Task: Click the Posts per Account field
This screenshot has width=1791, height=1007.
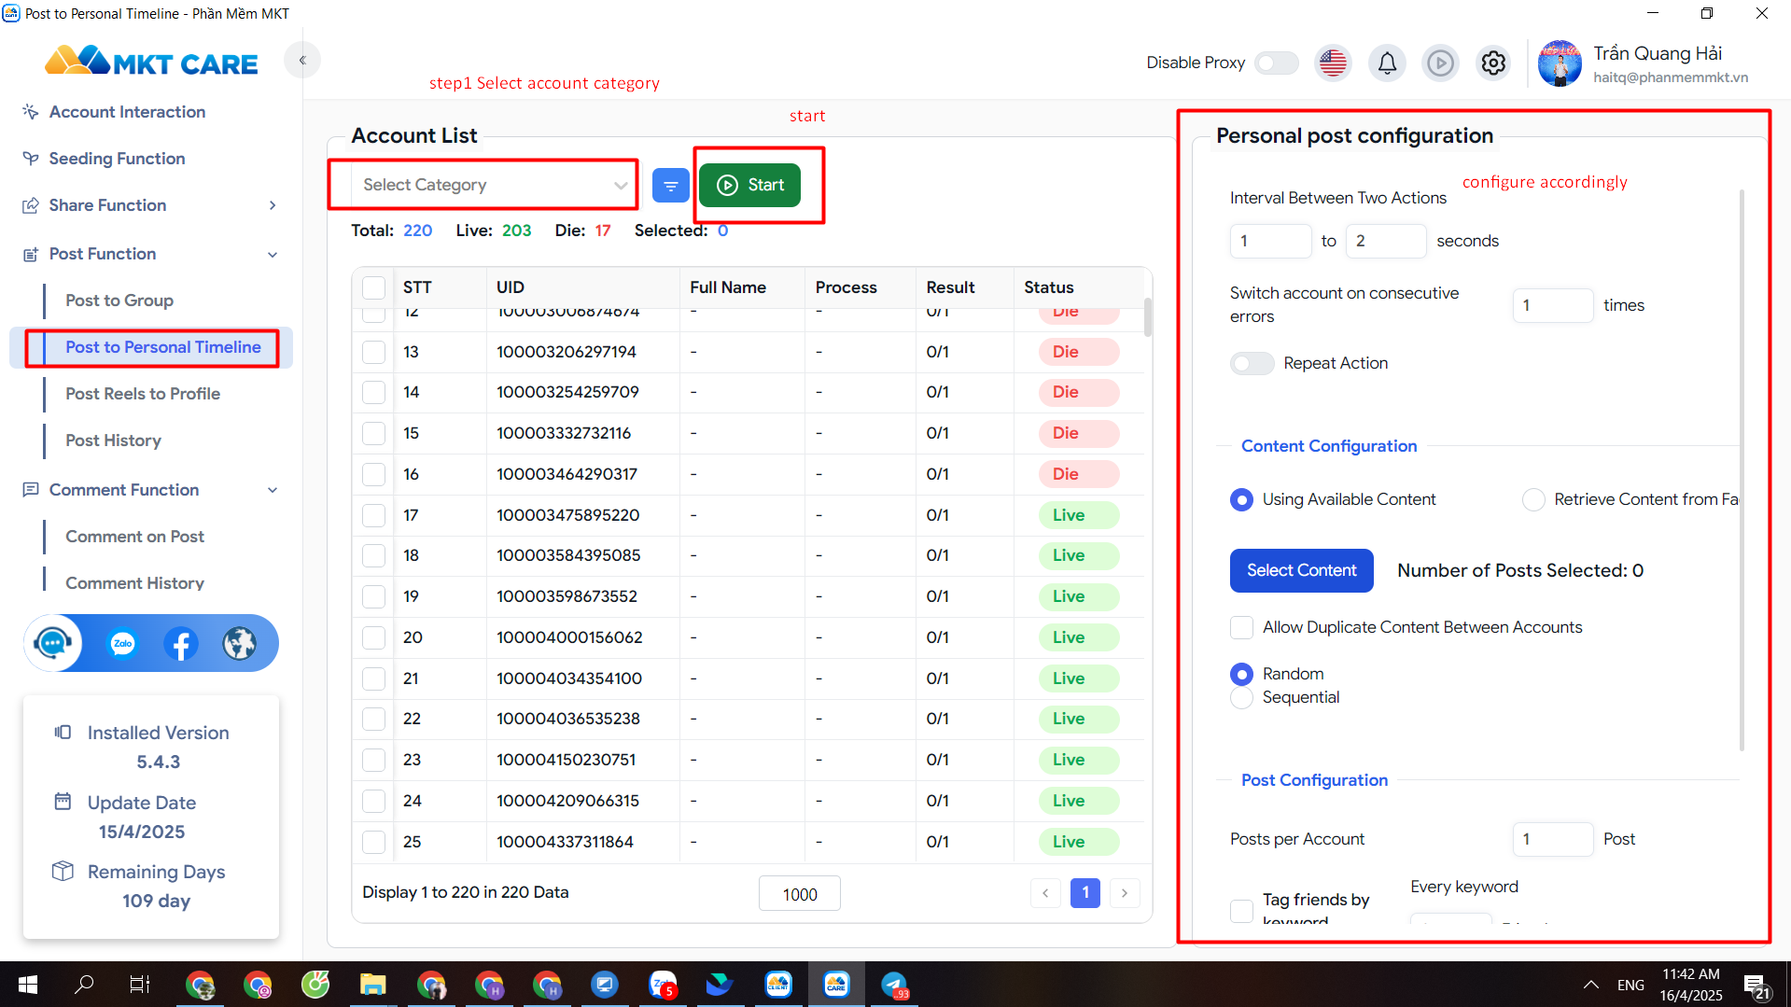Action: [x=1552, y=839]
